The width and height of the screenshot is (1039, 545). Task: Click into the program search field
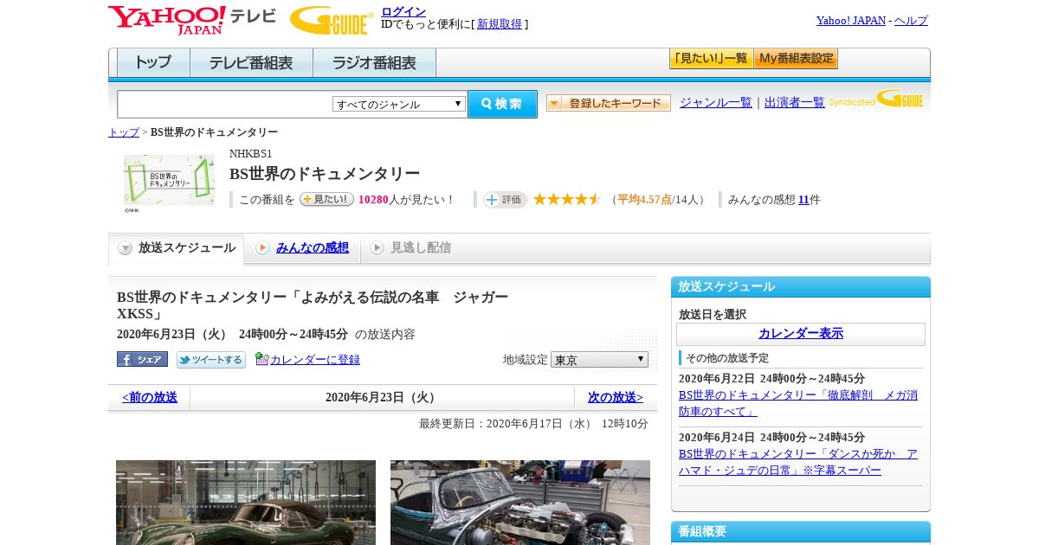click(225, 104)
